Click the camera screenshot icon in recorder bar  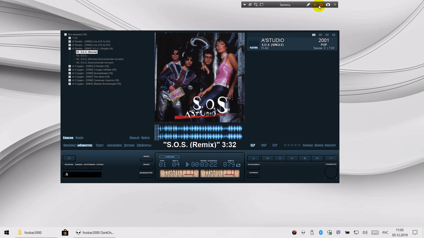328,5
